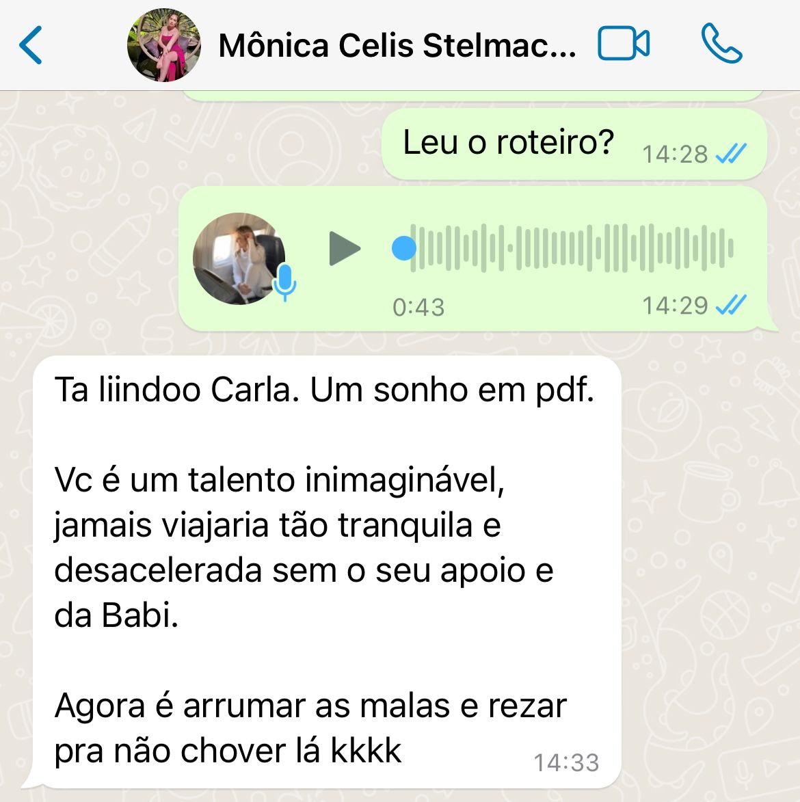Select the "Ta liindoo Carla" received message

tap(327, 572)
